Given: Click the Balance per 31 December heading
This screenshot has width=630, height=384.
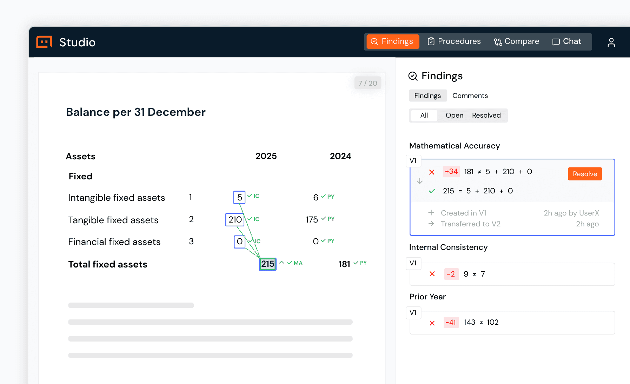Looking at the screenshot, I should click(x=135, y=112).
